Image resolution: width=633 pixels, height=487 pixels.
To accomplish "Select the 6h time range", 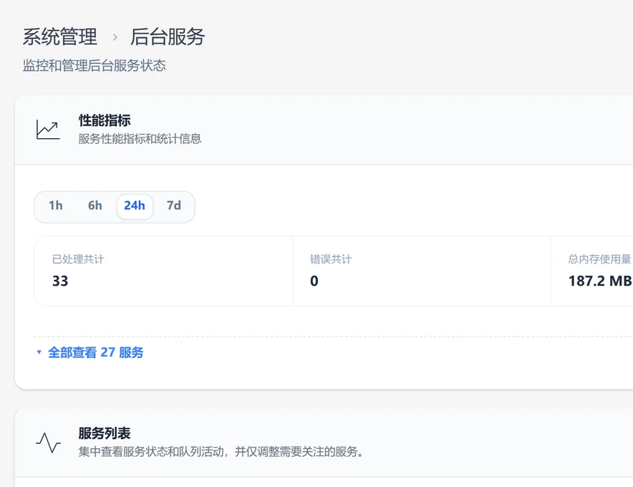I will [x=95, y=206].
